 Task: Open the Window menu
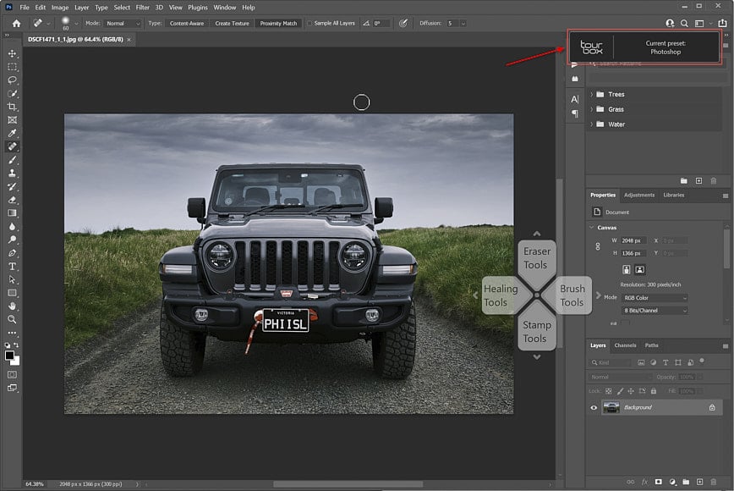tap(225, 8)
